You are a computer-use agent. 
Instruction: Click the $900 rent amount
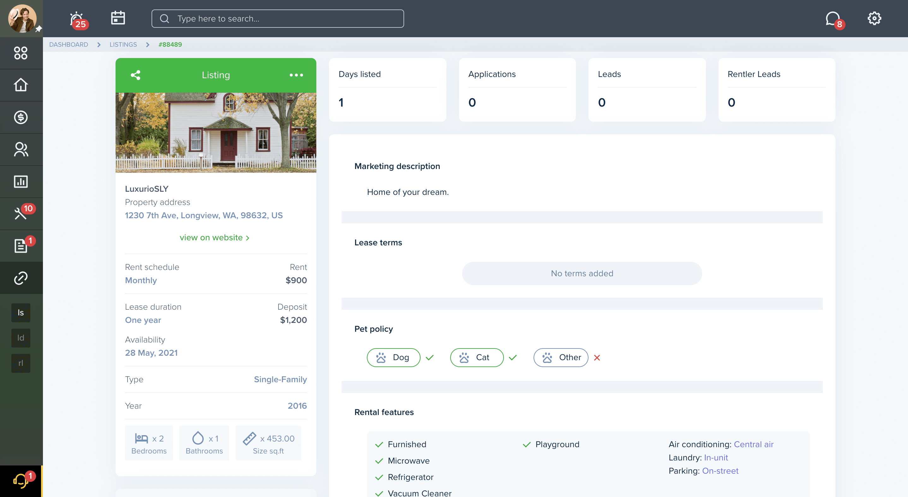point(296,281)
